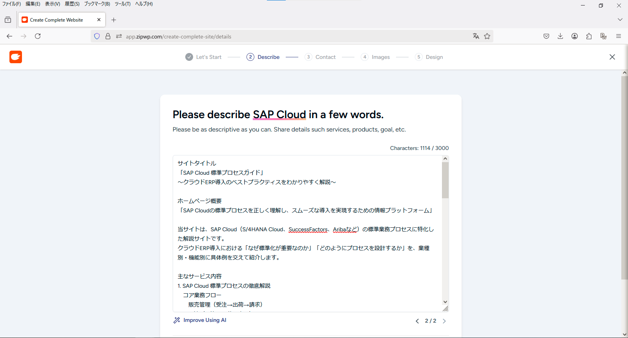Bookmark this page with star icon
This screenshot has width=628, height=338.
(487, 36)
